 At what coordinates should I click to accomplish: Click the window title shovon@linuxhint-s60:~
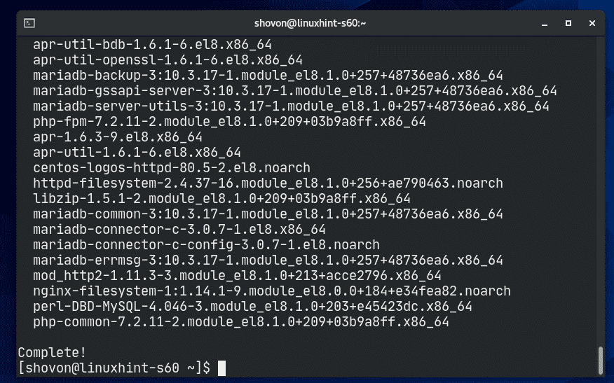(307, 23)
